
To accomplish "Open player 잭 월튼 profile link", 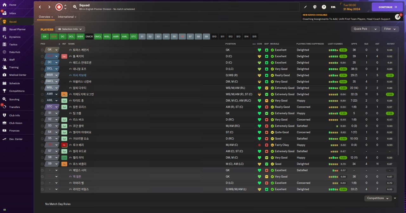I will [x=77, y=177].
